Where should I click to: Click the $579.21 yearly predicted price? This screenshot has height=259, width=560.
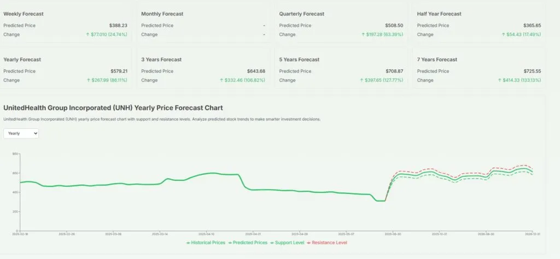(118, 71)
